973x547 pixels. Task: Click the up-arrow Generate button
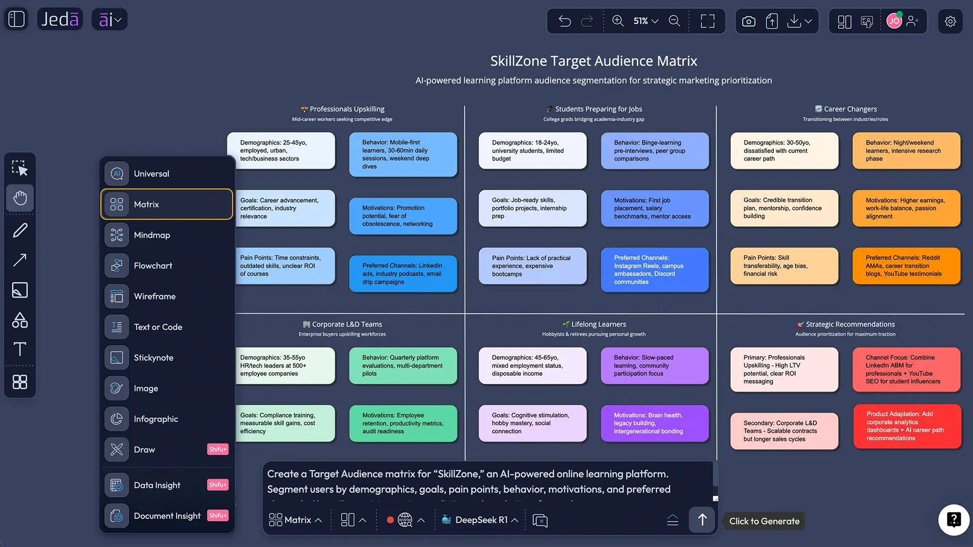pos(702,520)
